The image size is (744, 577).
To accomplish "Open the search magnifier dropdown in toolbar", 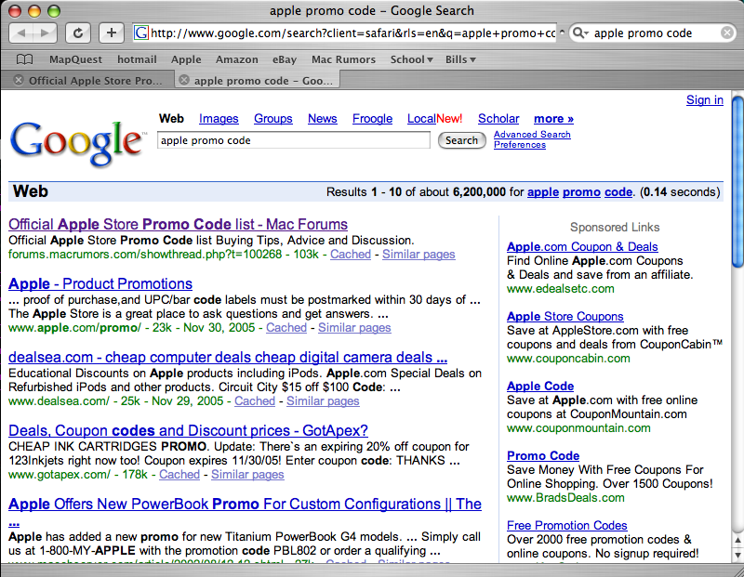I will pos(580,33).
